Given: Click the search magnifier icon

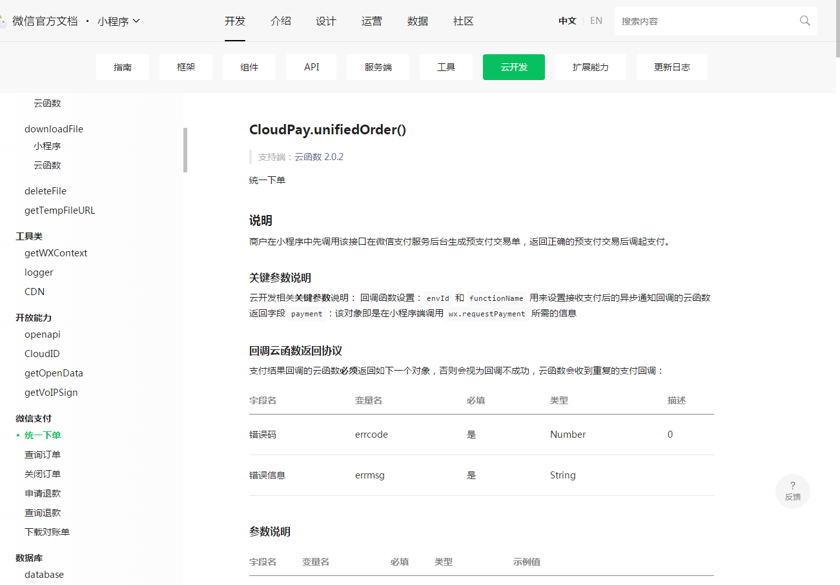Looking at the screenshot, I should point(804,21).
